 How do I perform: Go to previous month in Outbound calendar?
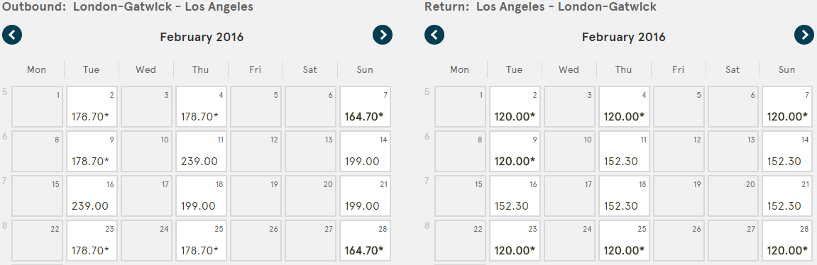point(12,35)
